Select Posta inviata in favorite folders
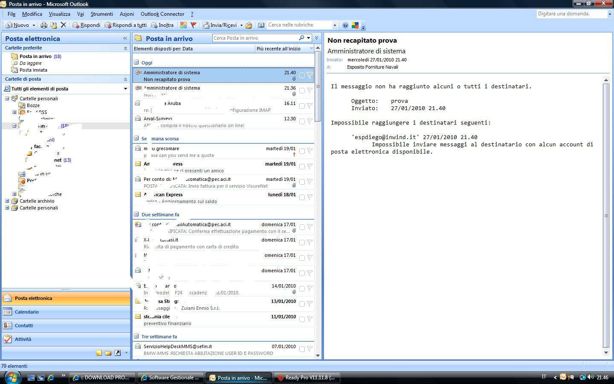The width and height of the screenshot is (614, 384). pos(33,70)
